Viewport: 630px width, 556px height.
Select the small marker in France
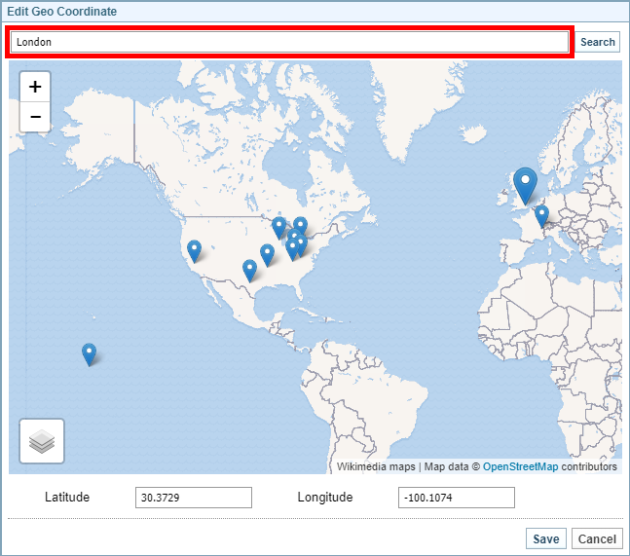pos(541,215)
